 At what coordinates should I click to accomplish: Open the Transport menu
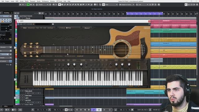(32, 1)
